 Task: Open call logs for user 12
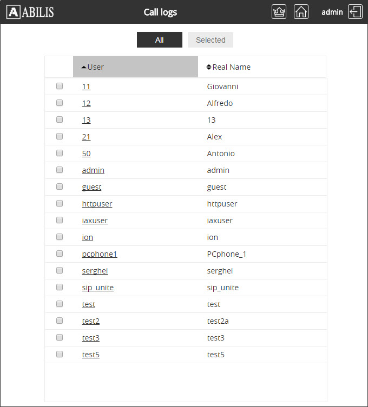click(x=86, y=103)
